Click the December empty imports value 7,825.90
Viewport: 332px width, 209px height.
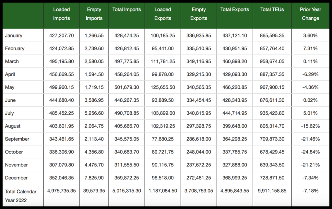click(93, 178)
